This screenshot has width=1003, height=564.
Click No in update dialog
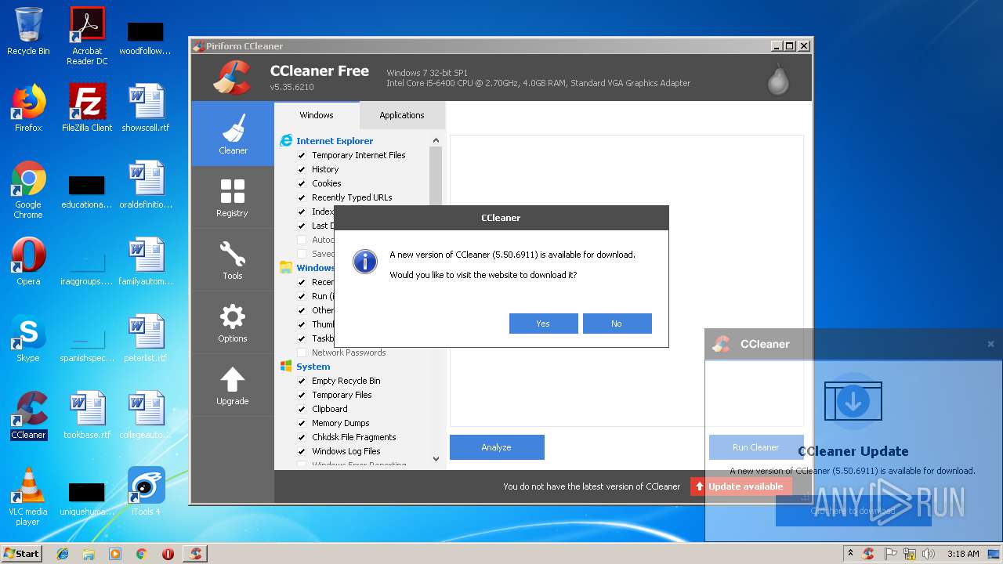[617, 324]
